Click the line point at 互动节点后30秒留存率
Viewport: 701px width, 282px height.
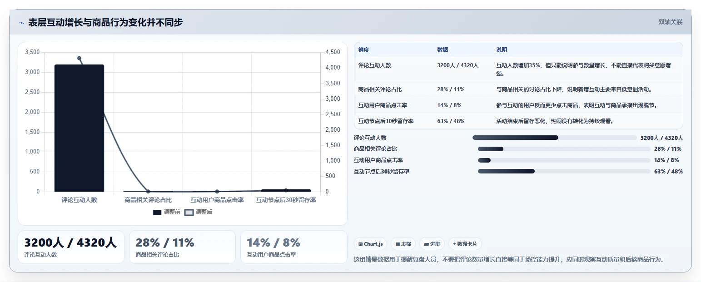click(286, 190)
